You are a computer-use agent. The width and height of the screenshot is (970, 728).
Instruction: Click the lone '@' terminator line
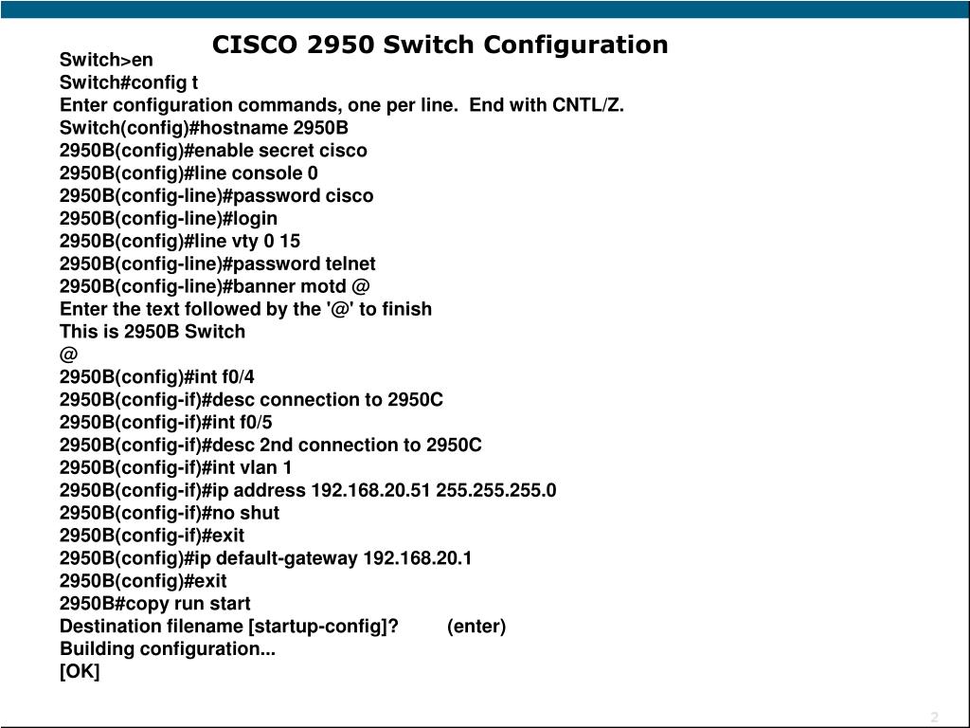[x=68, y=355]
